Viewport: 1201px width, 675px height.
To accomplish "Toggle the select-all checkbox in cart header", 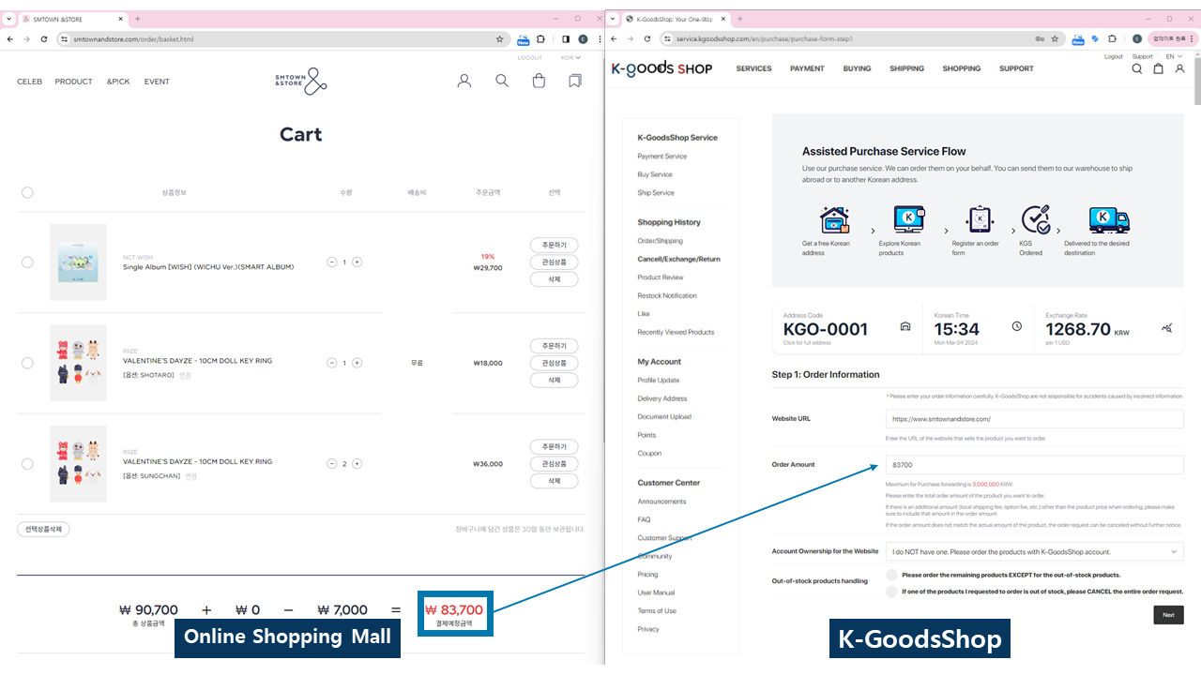I will point(27,192).
